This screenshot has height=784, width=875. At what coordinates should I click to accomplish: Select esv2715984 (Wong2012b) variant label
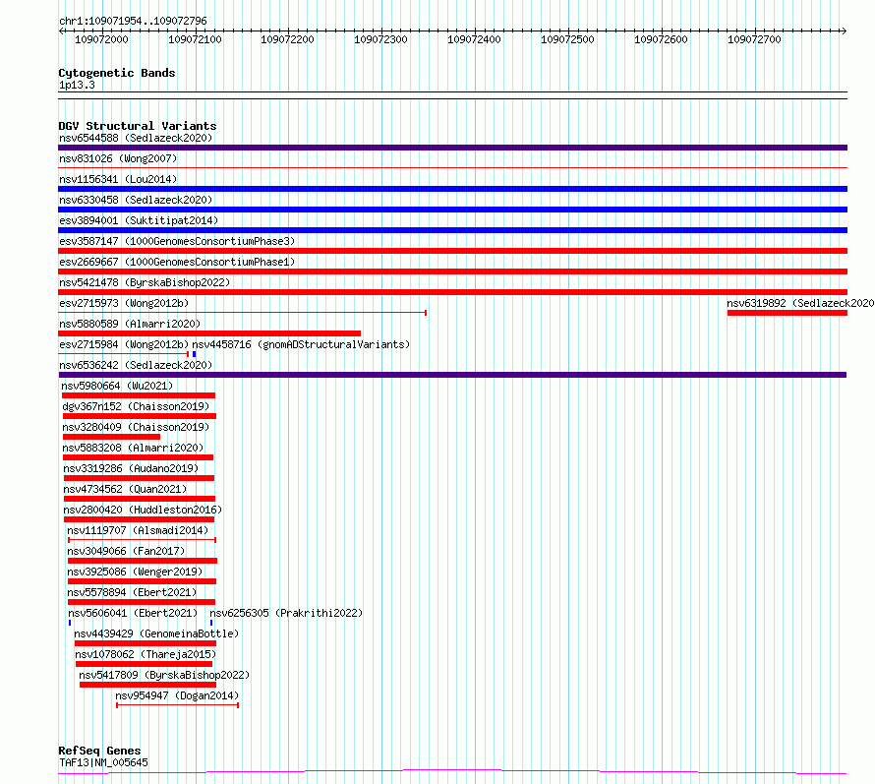(x=124, y=344)
